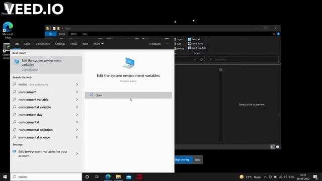
Task: Open the search options ellipsis menu
Action: tap(168, 44)
